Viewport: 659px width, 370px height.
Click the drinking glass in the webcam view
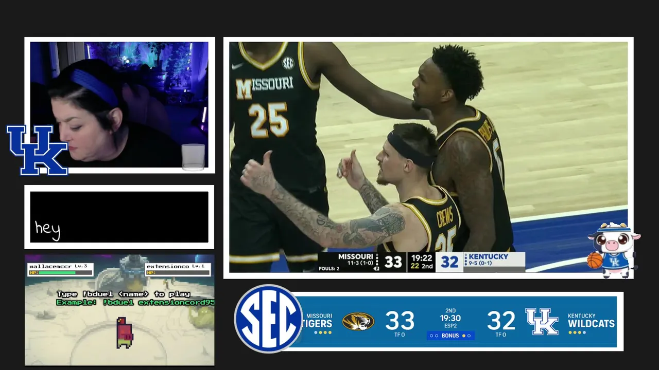tap(193, 157)
